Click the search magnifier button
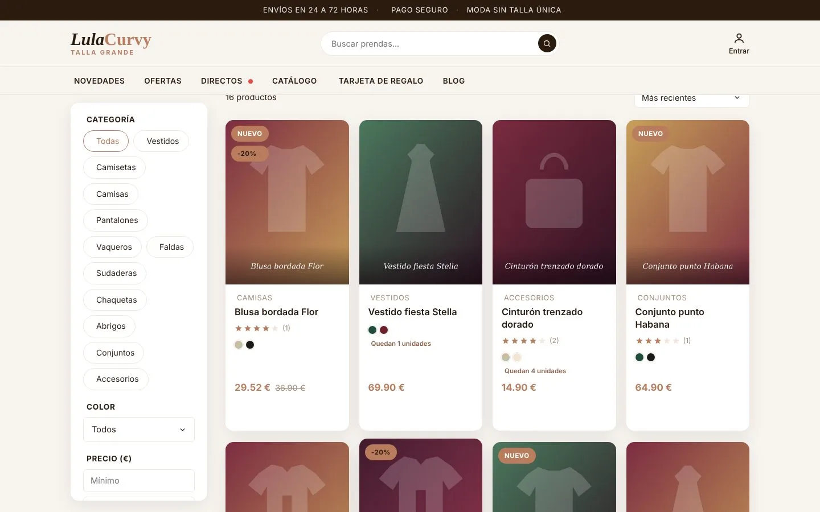Image resolution: width=820 pixels, height=512 pixels. (x=547, y=43)
